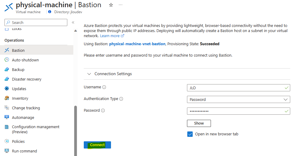Click the Password input field

238,111
